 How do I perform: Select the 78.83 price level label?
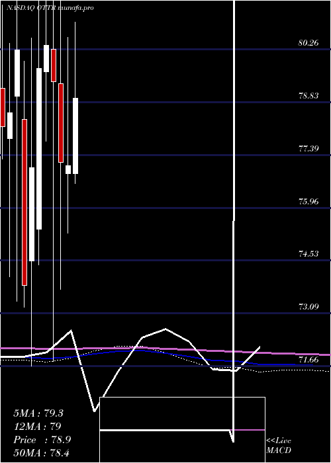tap(308, 96)
